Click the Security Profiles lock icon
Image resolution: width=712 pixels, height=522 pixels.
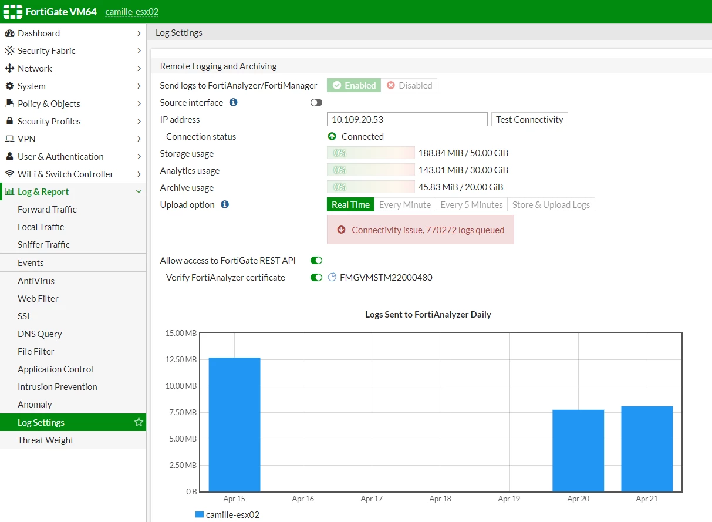coord(9,122)
